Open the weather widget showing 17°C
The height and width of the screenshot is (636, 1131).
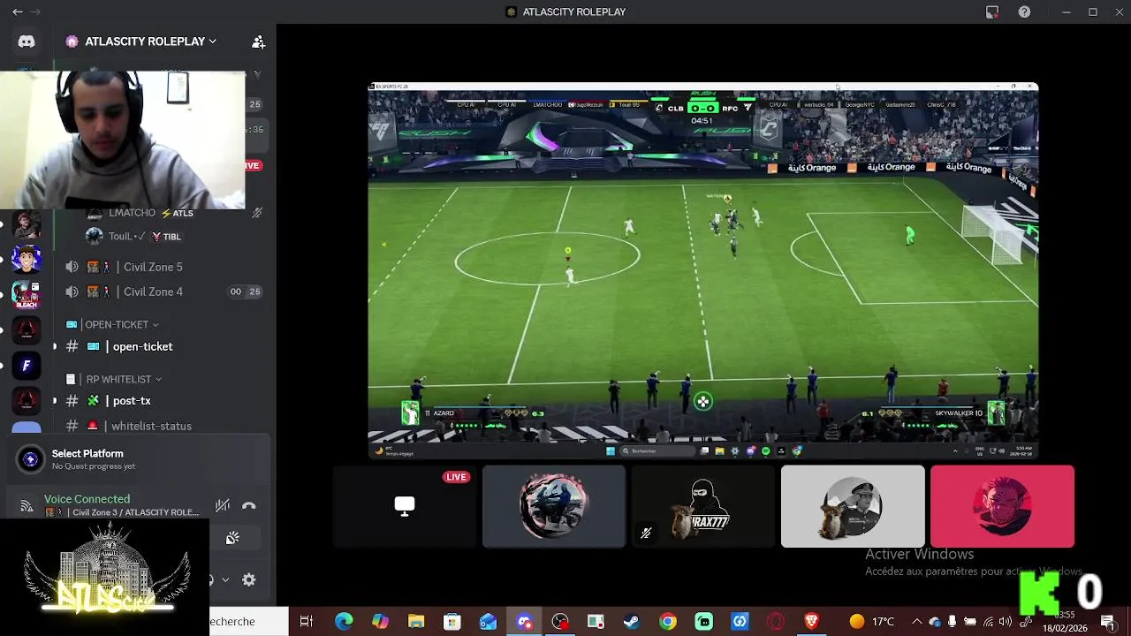pos(872,622)
